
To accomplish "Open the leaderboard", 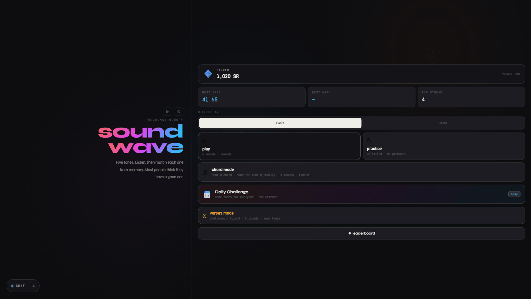I will [361, 233].
